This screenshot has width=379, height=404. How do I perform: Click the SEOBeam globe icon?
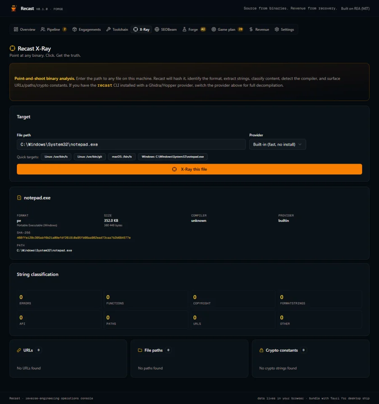tap(157, 29)
